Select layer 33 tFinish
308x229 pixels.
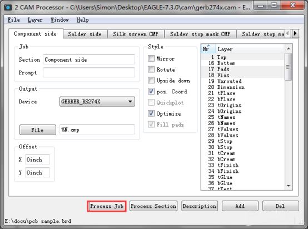click(x=243, y=165)
